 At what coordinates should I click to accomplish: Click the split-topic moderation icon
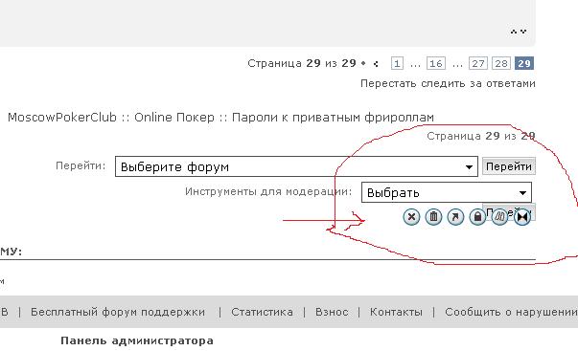click(499, 217)
